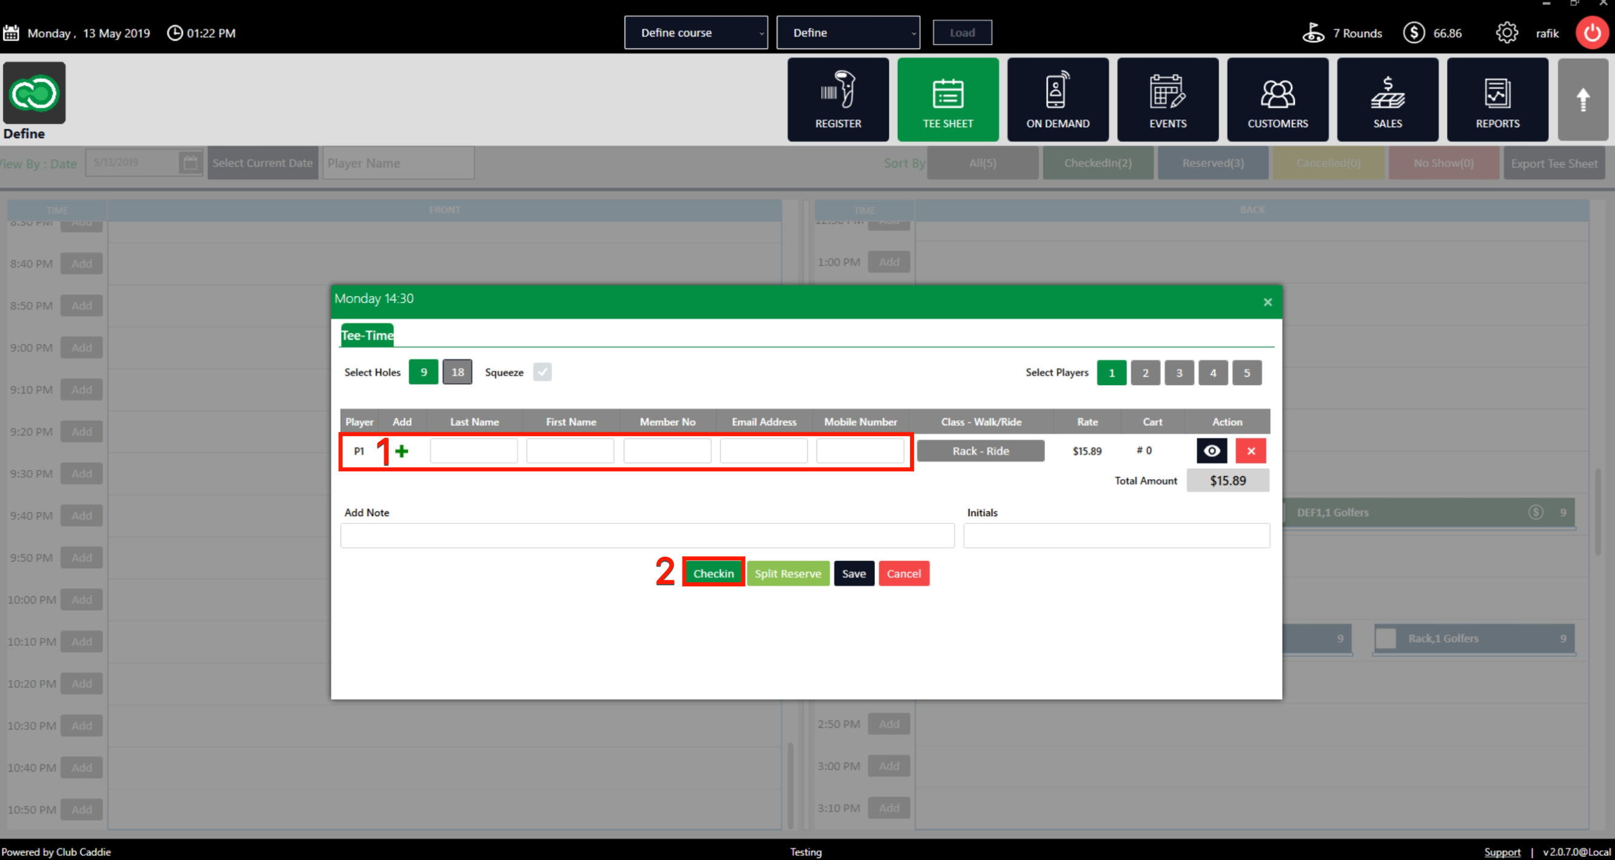Open the Sales module
Viewport: 1615px width, 860px height.
click(1387, 99)
